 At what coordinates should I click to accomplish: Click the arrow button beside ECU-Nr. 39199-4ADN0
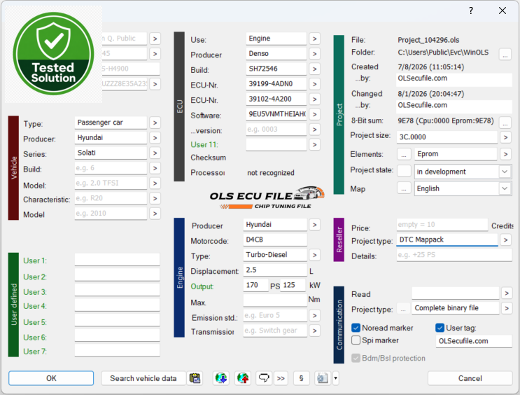(x=314, y=84)
